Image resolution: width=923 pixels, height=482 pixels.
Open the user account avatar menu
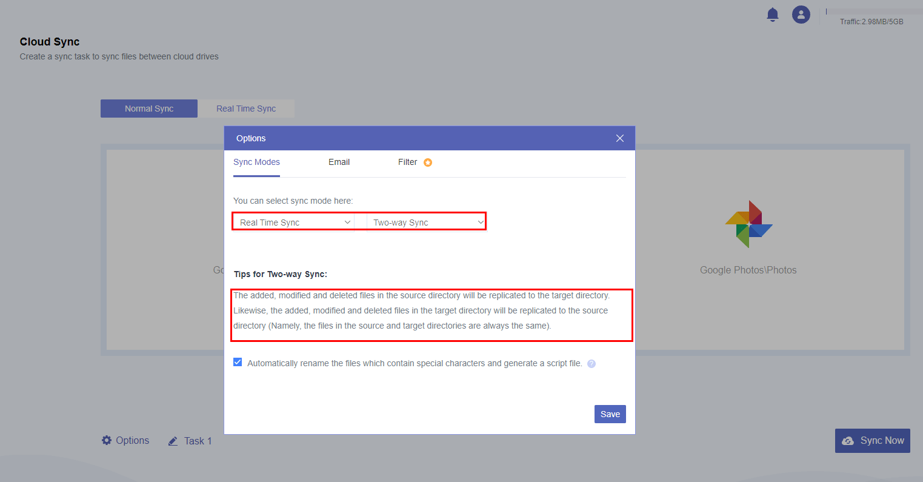[x=801, y=15]
